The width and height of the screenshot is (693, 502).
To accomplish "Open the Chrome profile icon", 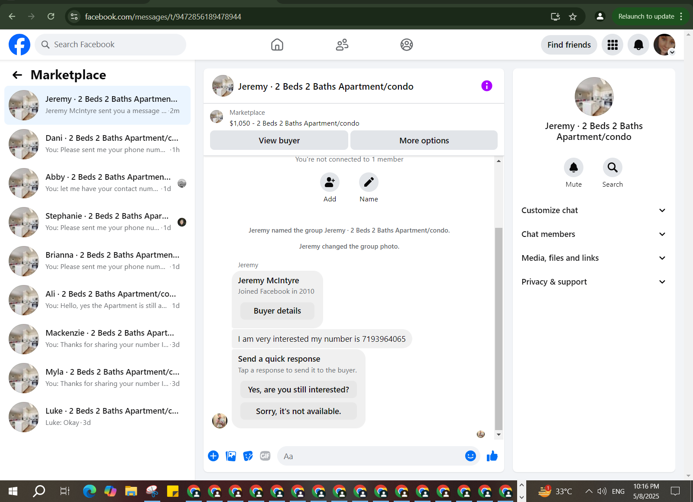I will (600, 16).
